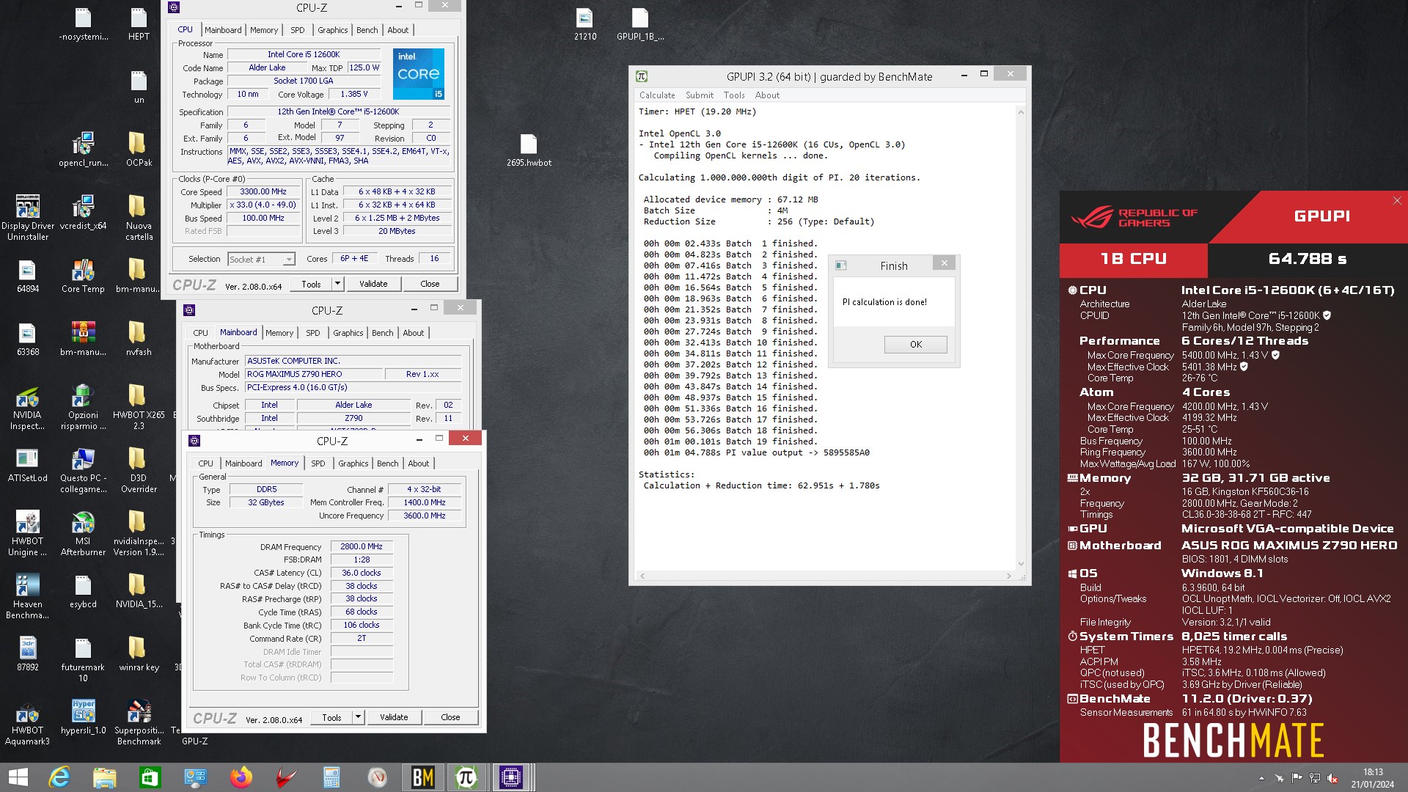This screenshot has height=792, width=1408.
Task: Click the GPUPI horizontal scrollbar right arrow
Action: point(1008,576)
